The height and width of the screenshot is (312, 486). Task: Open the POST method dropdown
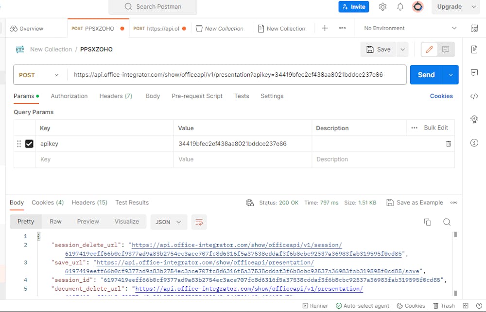[39, 75]
